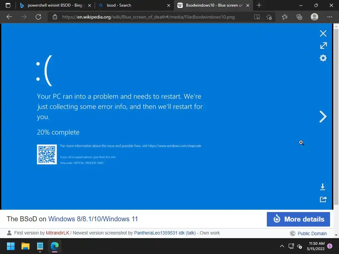339x254 pixels.
Task: Open muted volume tray icon
Action: (300, 246)
